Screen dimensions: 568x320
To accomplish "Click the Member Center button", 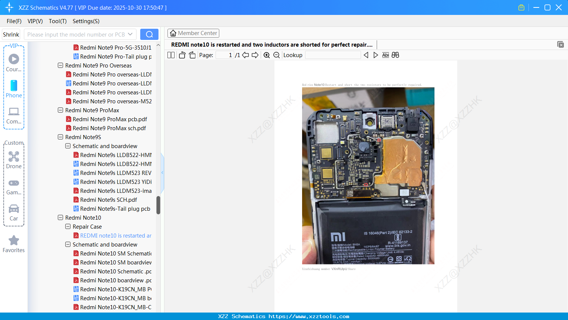I will pyautogui.click(x=193, y=33).
